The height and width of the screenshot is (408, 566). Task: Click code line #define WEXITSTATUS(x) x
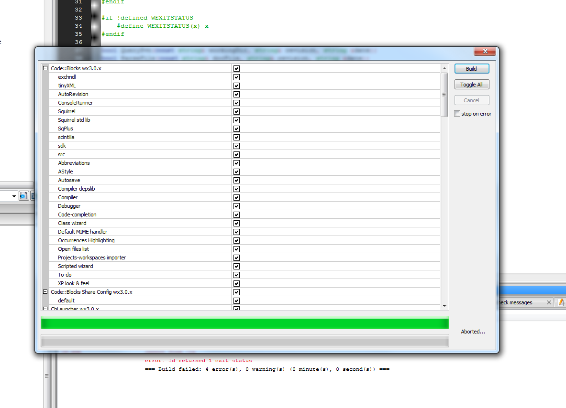tap(163, 26)
